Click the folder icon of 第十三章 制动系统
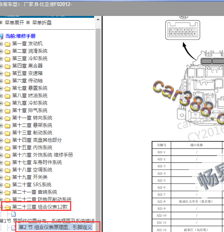Screen dimensions: 224x232 click(x=7, y=133)
